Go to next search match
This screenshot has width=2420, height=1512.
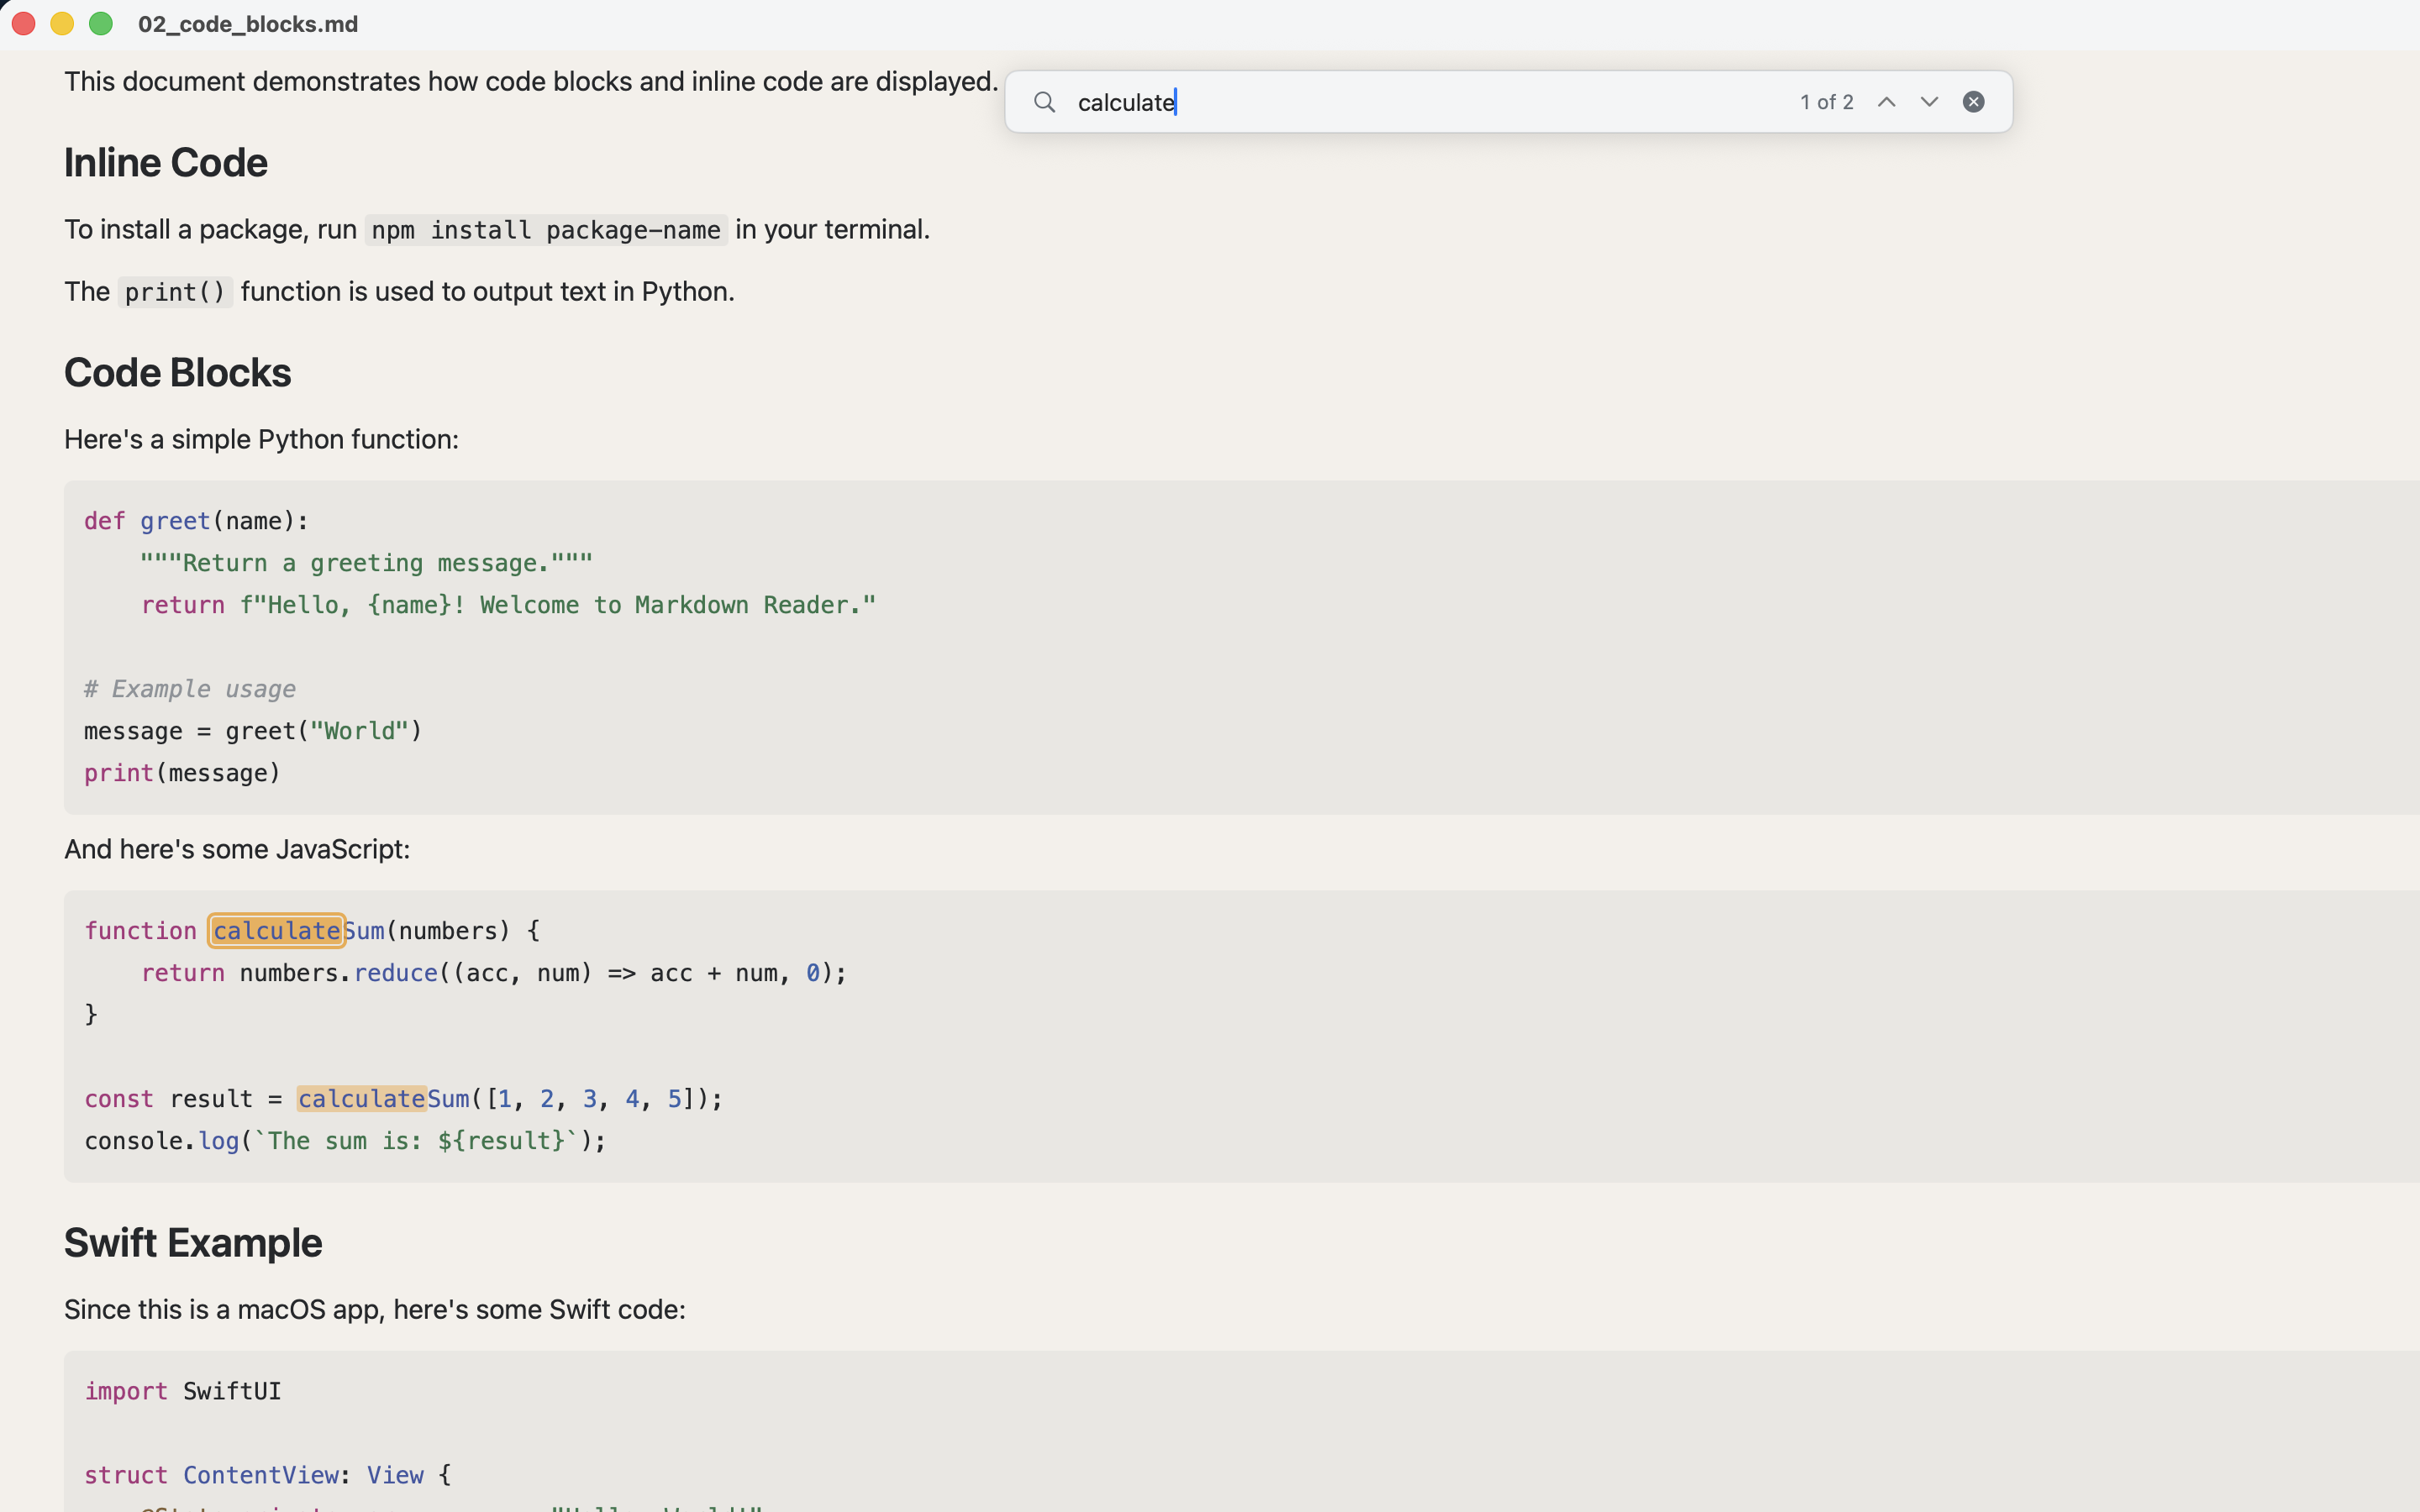(x=1929, y=102)
